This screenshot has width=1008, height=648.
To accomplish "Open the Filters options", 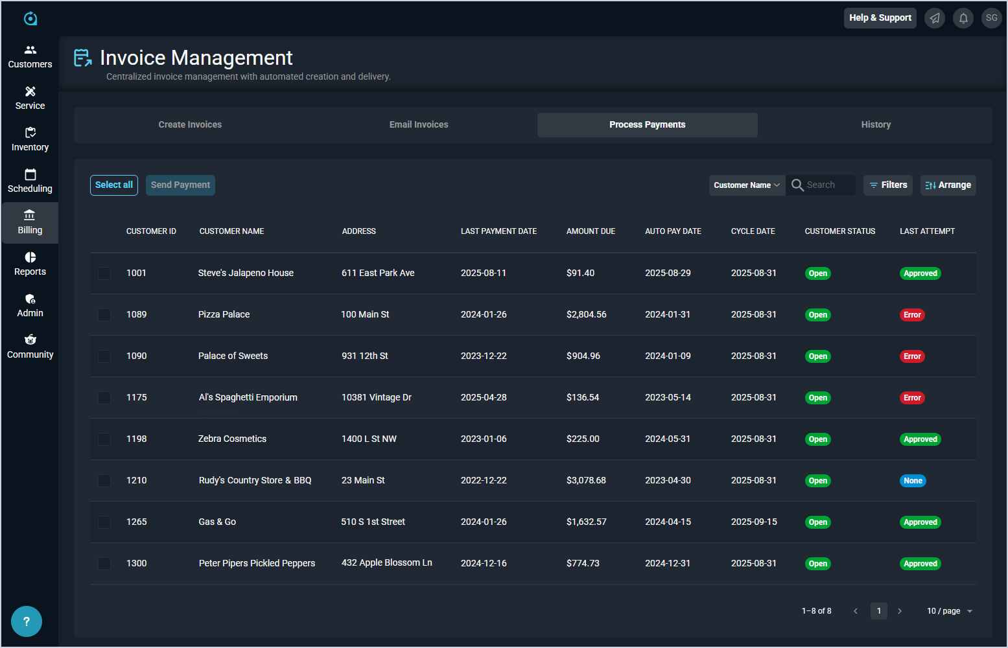I will pyautogui.click(x=888, y=185).
